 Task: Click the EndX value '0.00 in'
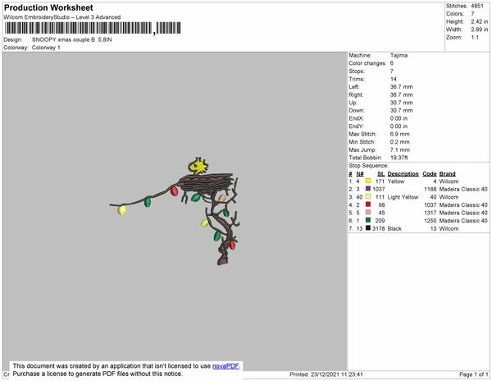pos(399,118)
